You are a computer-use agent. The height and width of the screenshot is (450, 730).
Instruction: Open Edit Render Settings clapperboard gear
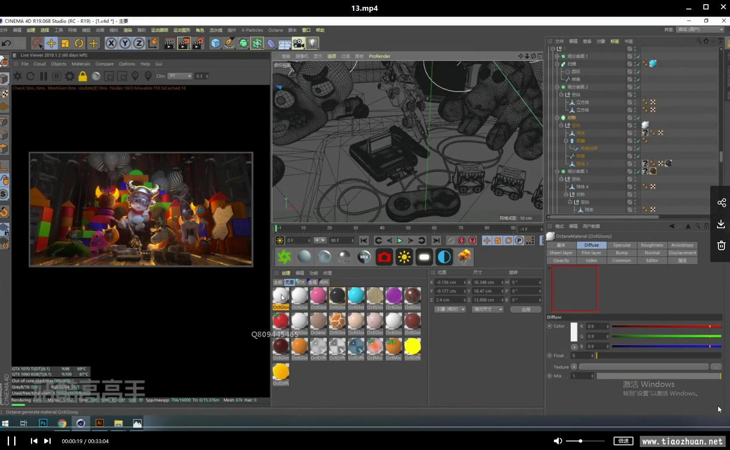[198, 43]
